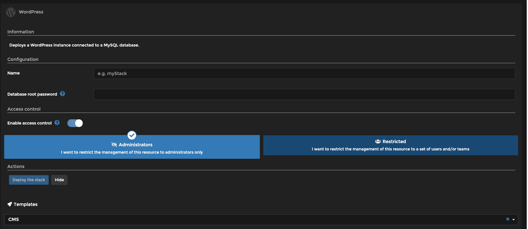Screen dimensions: 528x229
Task: Open the Enable access control help icon
Action: tap(57, 123)
